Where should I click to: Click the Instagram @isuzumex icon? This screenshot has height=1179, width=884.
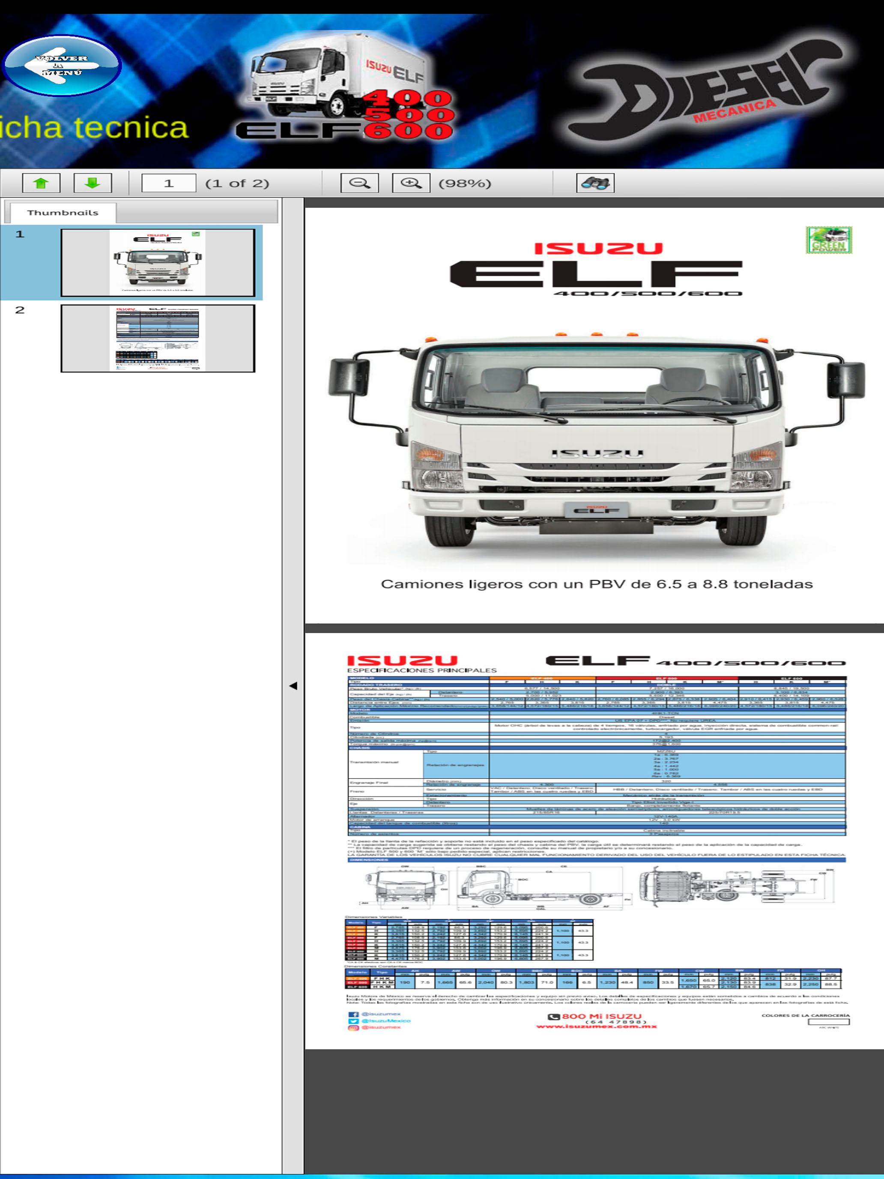(353, 1028)
